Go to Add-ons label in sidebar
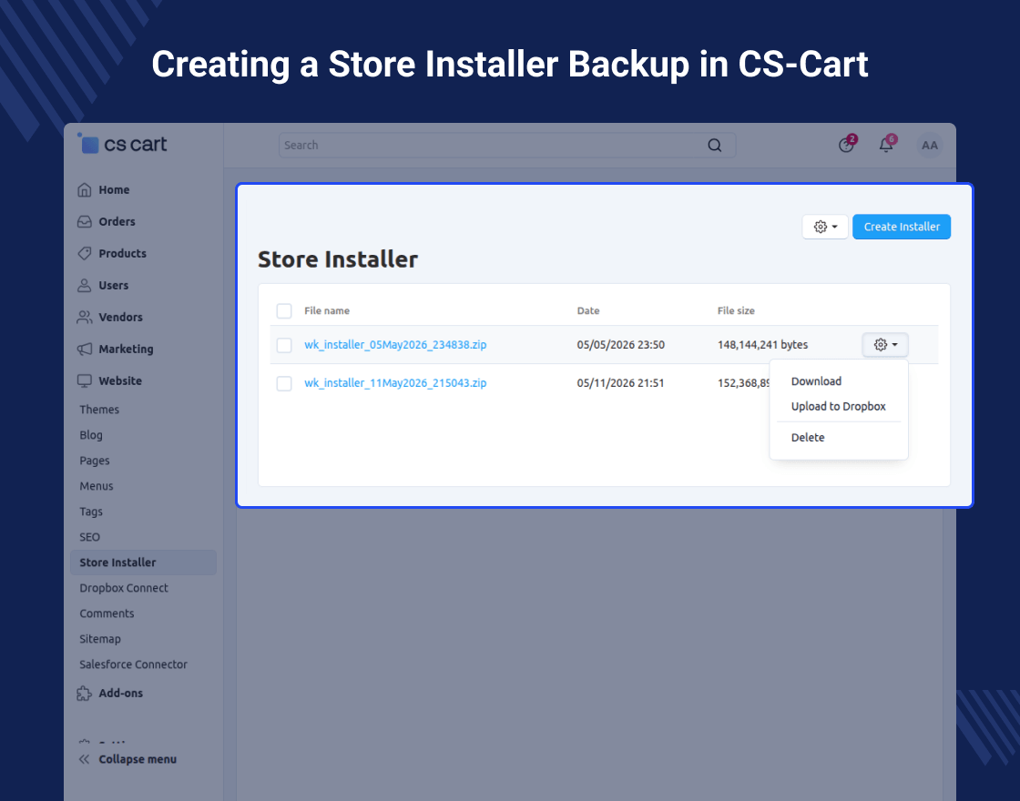 [121, 693]
